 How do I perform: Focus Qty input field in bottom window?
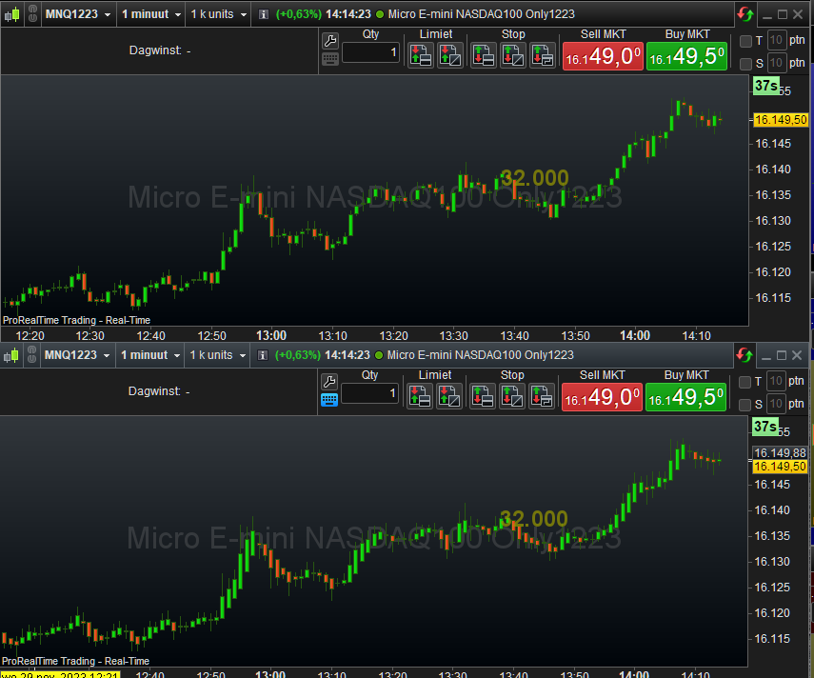369,393
